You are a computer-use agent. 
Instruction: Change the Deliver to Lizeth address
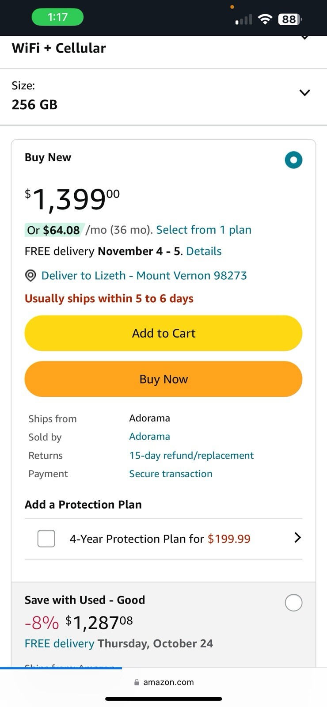click(x=144, y=276)
